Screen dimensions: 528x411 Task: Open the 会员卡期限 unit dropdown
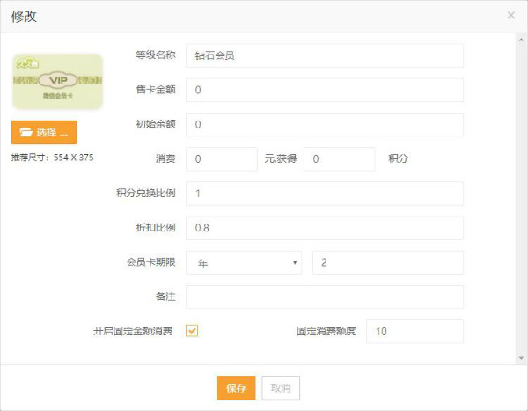[243, 262]
